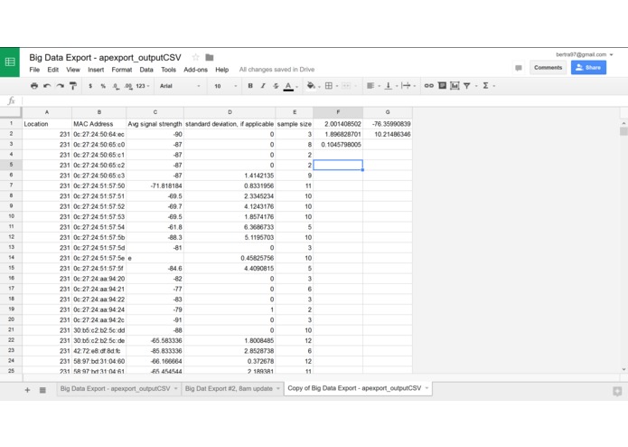Open the Functions sigma menu

(x=485, y=86)
